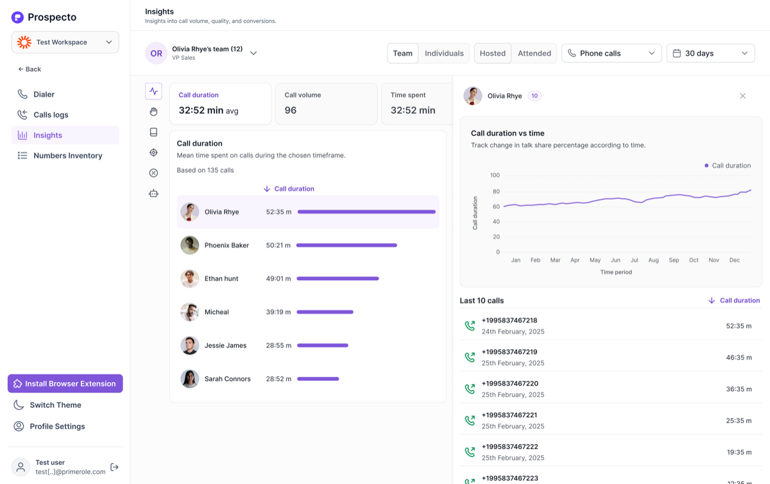Expand Olivia Rhye's team selector chevron
Image resolution: width=770 pixels, height=484 pixels.
coord(253,53)
